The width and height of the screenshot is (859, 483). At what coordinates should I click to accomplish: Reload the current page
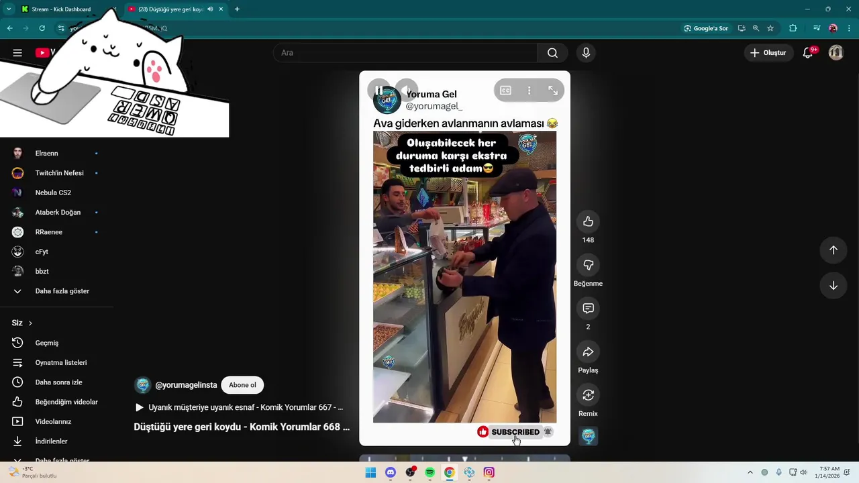[x=42, y=28]
